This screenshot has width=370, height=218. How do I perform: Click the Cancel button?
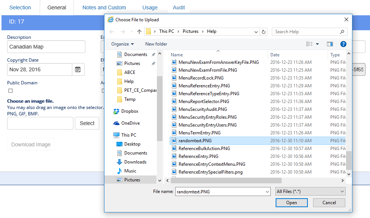[x=329, y=203]
